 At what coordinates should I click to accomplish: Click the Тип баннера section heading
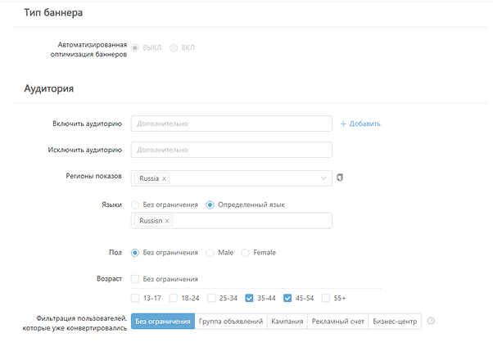[x=53, y=12]
